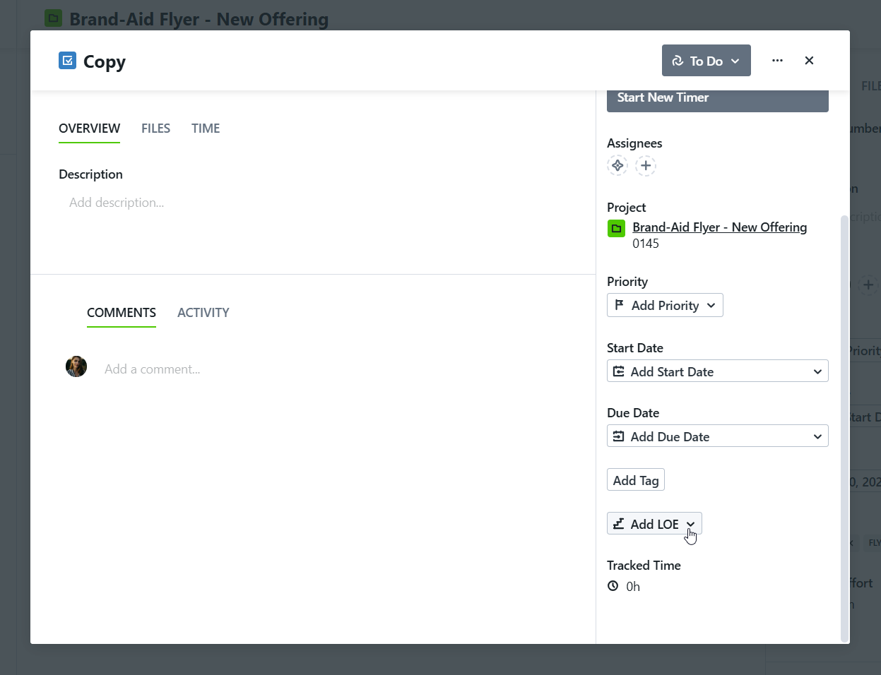Click the sidebar vertical scrollbar
This screenshot has height=675, width=881.
click(x=844, y=428)
